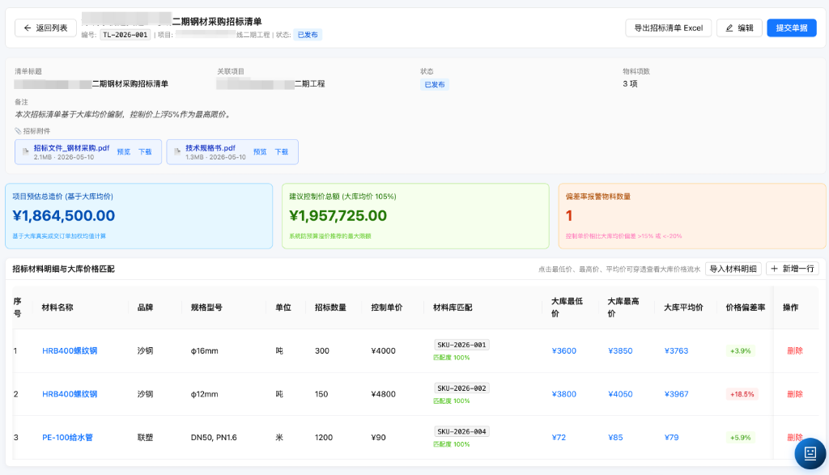Click the SKU-2026-002 match tag
This screenshot has width=829, height=475.
click(461, 388)
